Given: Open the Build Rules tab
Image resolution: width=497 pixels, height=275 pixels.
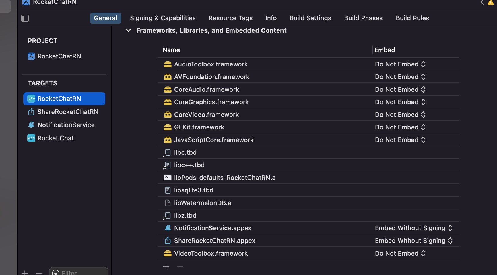Looking at the screenshot, I should pos(412,18).
